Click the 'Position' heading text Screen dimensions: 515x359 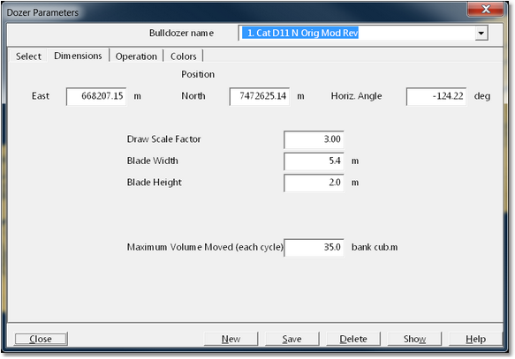(198, 74)
